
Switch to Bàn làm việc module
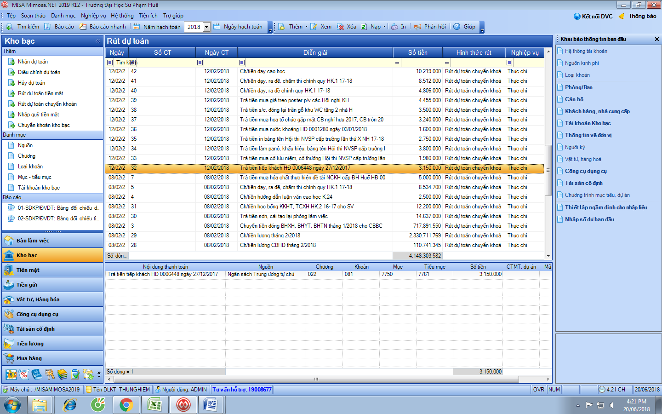tap(52, 241)
